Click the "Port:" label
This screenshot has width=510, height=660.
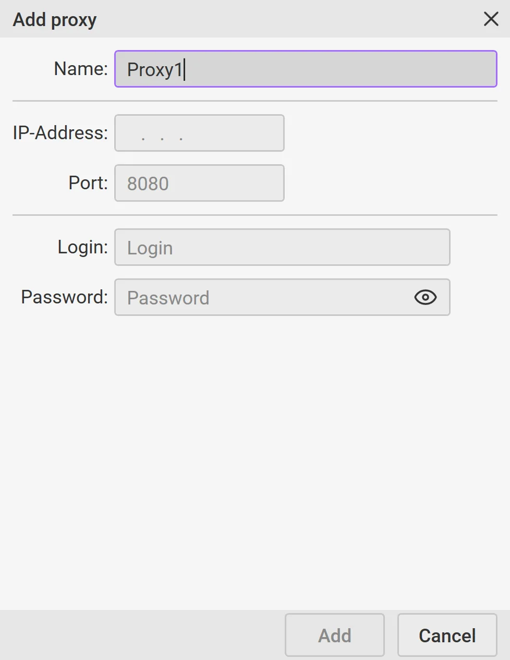(88, 183)
